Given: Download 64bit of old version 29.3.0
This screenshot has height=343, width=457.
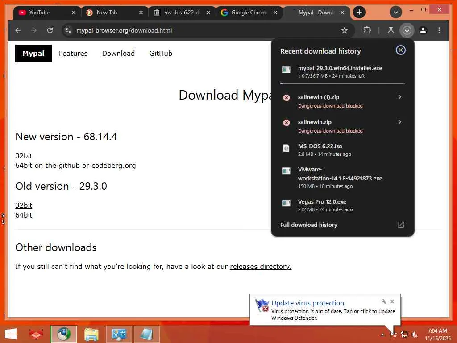Looking at the screenshot, I should click(x=24, y=215).
